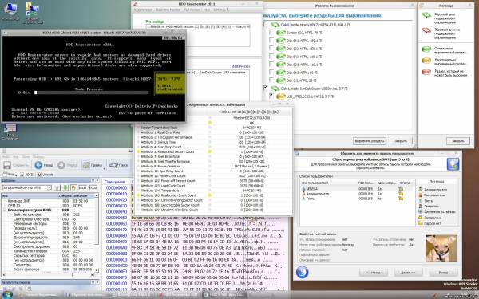Click the blue Back arrow in the hex editor toolbar
Image resolution: width=479 pixels, height=299 pixels.
click(38, 165)
